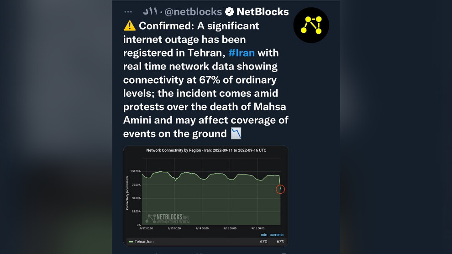Viewport: 452px width, 254px height.
Task: Click the NetBlocks display name
Action: (262, 12)
